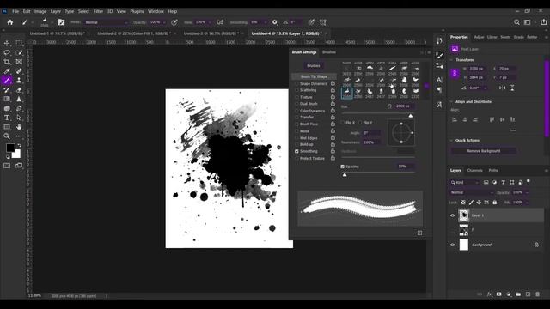The image size is (550, 309).
Task: Click the foreground color swatch
Action: [x=10, y=148]
